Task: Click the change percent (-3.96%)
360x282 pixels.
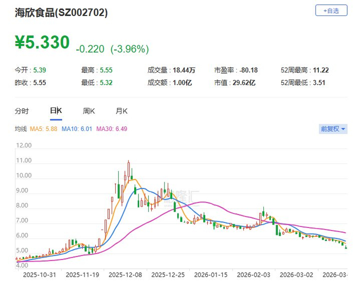Action: pos(130,49)
